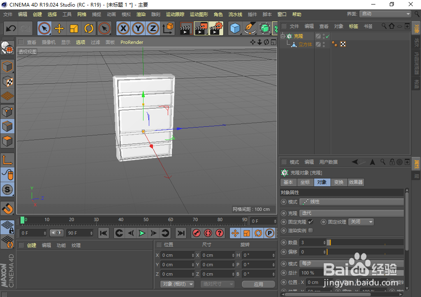Lock the Y axis with the yellow Y icon

tap(138, 29)
